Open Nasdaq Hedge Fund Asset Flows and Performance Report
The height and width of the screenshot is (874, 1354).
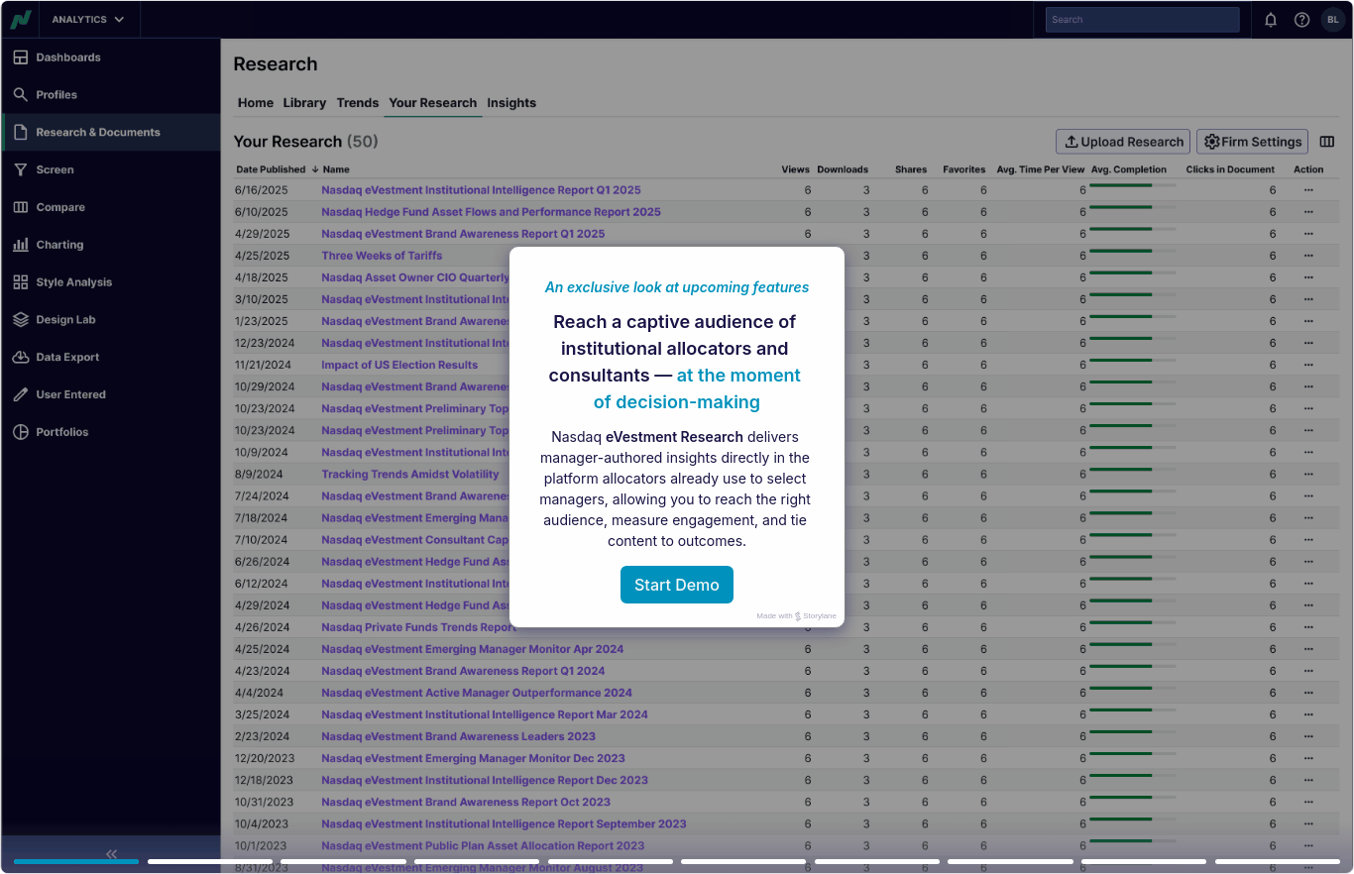click(x=491, y=212)
